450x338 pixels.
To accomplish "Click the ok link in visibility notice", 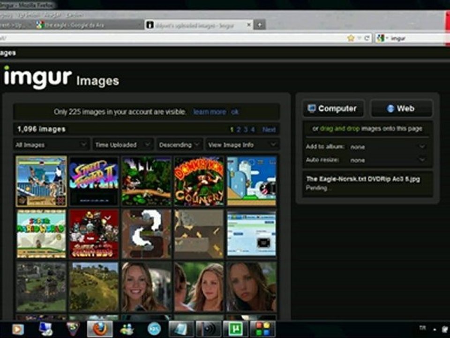I will tap(235, 112).
